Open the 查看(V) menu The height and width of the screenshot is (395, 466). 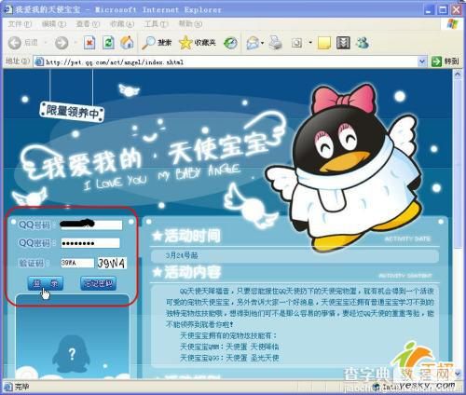[88, 24]
